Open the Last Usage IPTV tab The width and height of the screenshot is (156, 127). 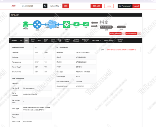(x=85, y=40)
